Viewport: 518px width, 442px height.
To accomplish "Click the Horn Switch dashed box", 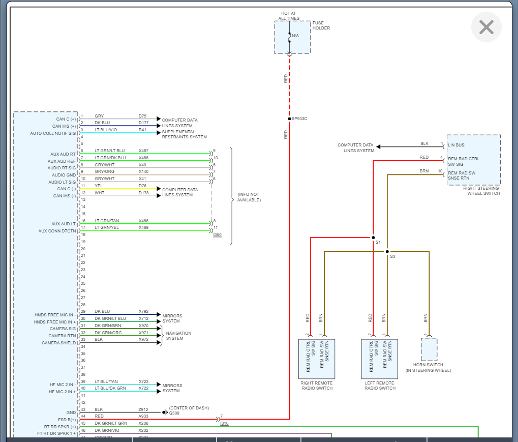I will click(x=429, y=349).
